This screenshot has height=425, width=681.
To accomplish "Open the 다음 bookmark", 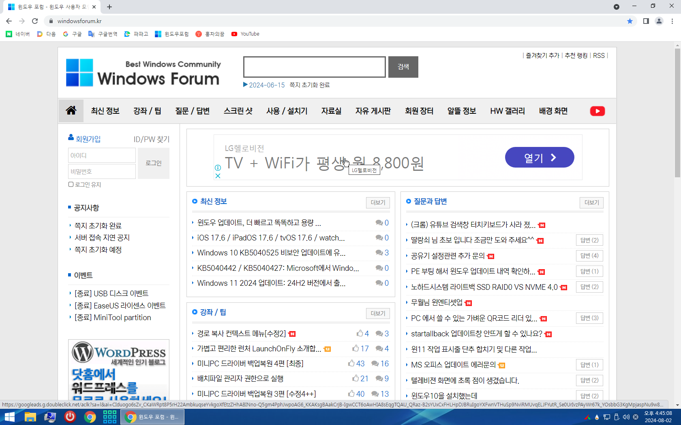I will point(46,34).
